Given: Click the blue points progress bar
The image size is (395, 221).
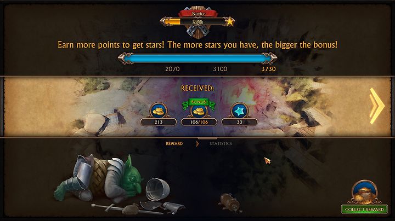Looking at the screenshot, I should (x=198, y=59).
